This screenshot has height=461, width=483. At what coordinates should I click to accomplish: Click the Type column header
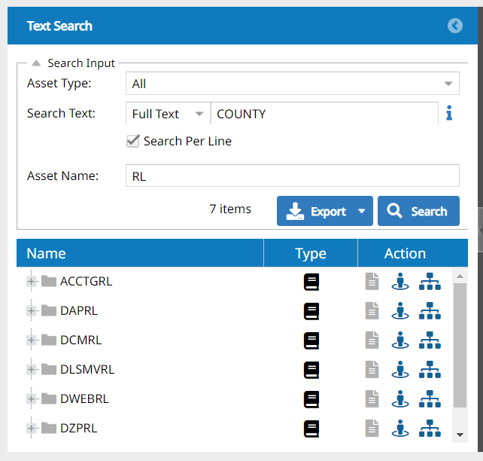(x=311, y=253)
